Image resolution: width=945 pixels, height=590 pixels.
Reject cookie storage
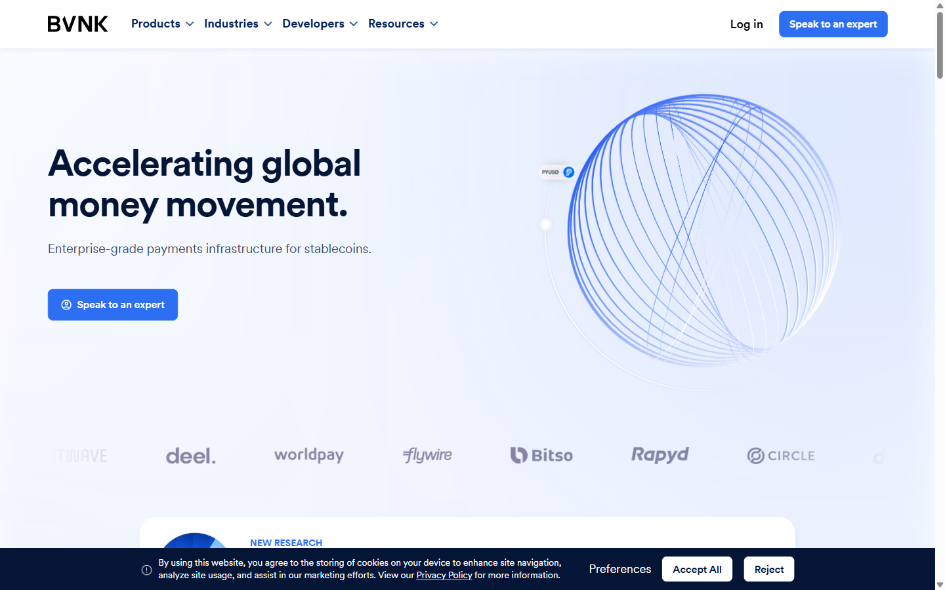click(x=768, y=569)
